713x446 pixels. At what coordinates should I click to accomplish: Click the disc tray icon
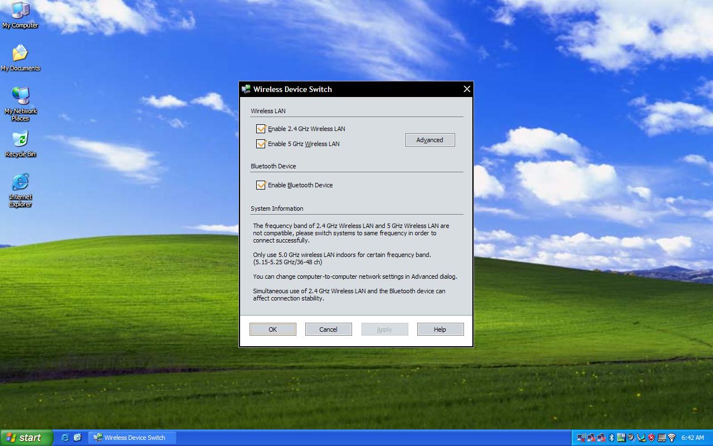click(x=631, y=438)
